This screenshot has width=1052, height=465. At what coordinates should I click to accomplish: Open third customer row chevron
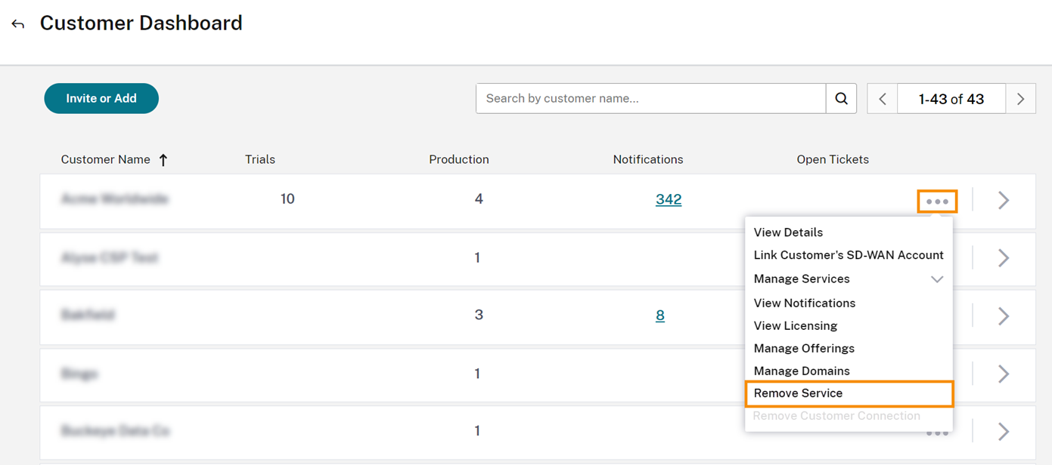tap(1004, 316)
